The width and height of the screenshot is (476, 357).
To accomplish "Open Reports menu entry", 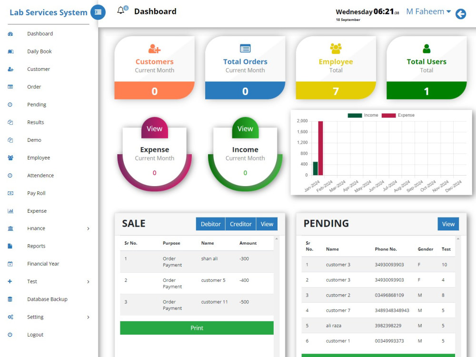I will tap(37, 246).
